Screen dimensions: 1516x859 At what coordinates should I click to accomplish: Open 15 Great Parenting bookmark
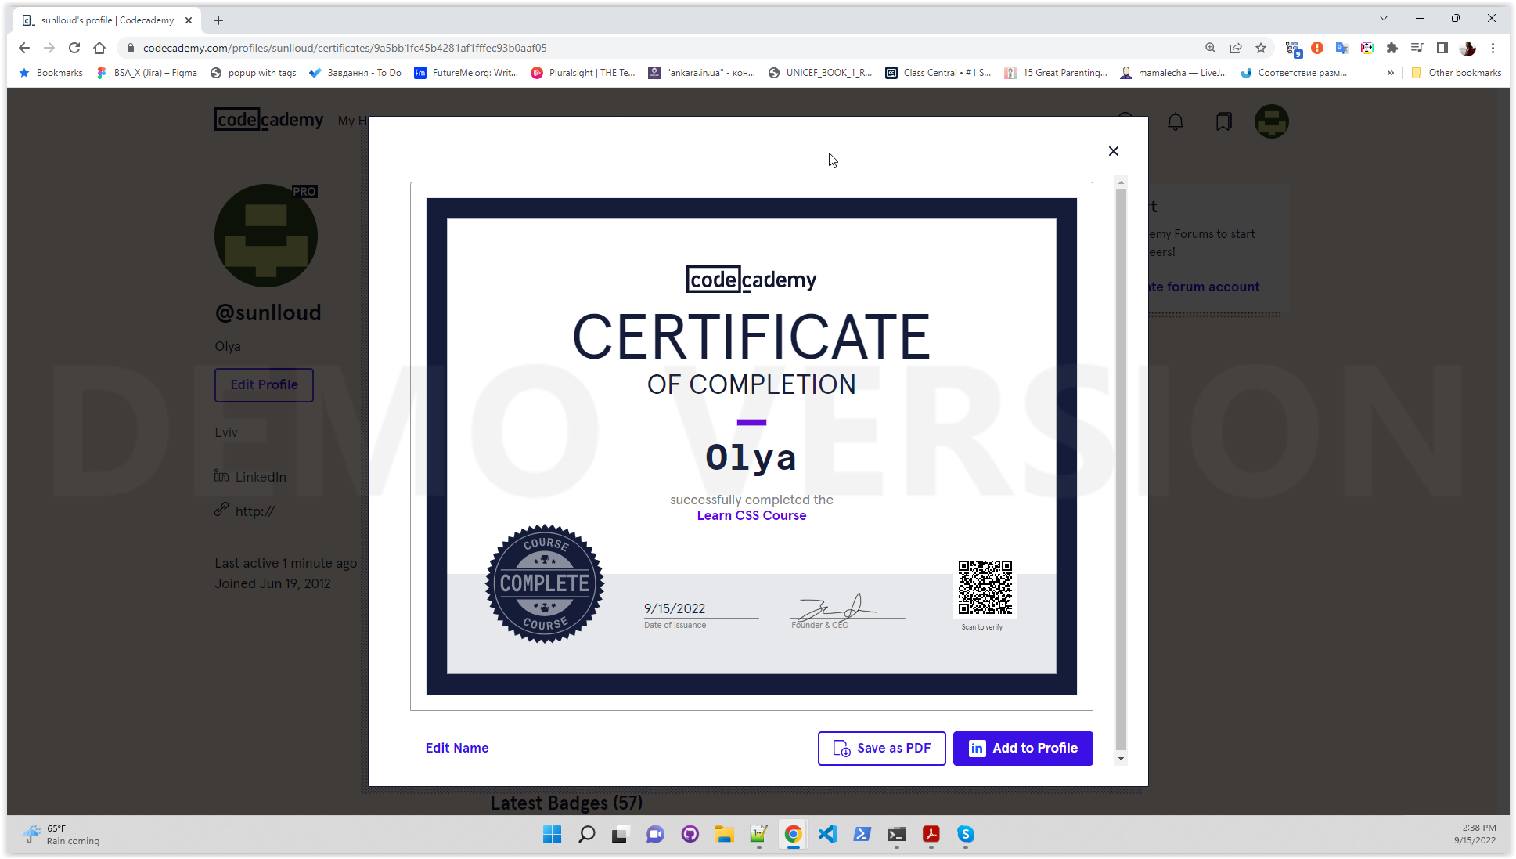pyautogui.click(x=1056, y=73)
